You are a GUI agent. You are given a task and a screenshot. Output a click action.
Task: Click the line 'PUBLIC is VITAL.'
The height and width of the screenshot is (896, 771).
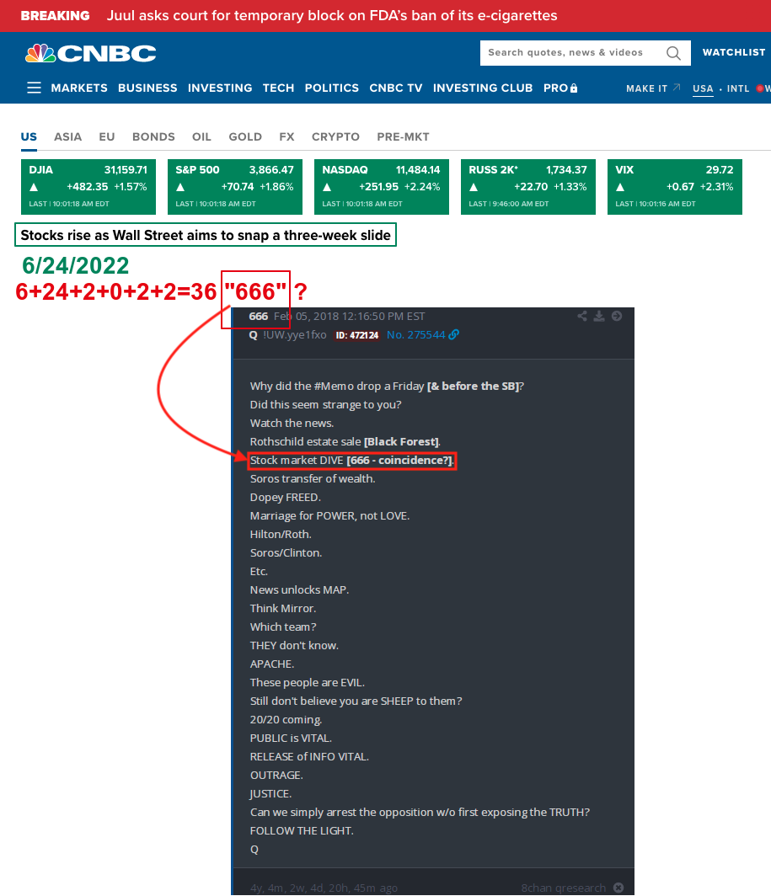click(291, 738)
